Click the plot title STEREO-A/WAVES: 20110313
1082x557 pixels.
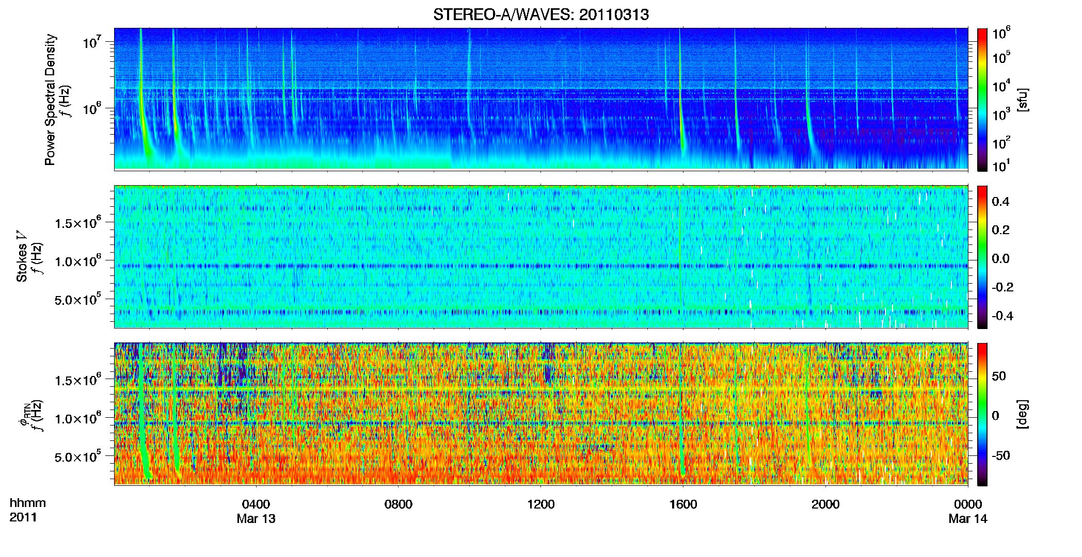(x=540, y=15)
